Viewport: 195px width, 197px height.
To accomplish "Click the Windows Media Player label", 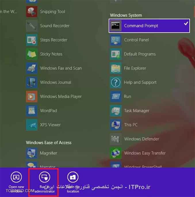I will pyautogui.click(x=61, y=96).
